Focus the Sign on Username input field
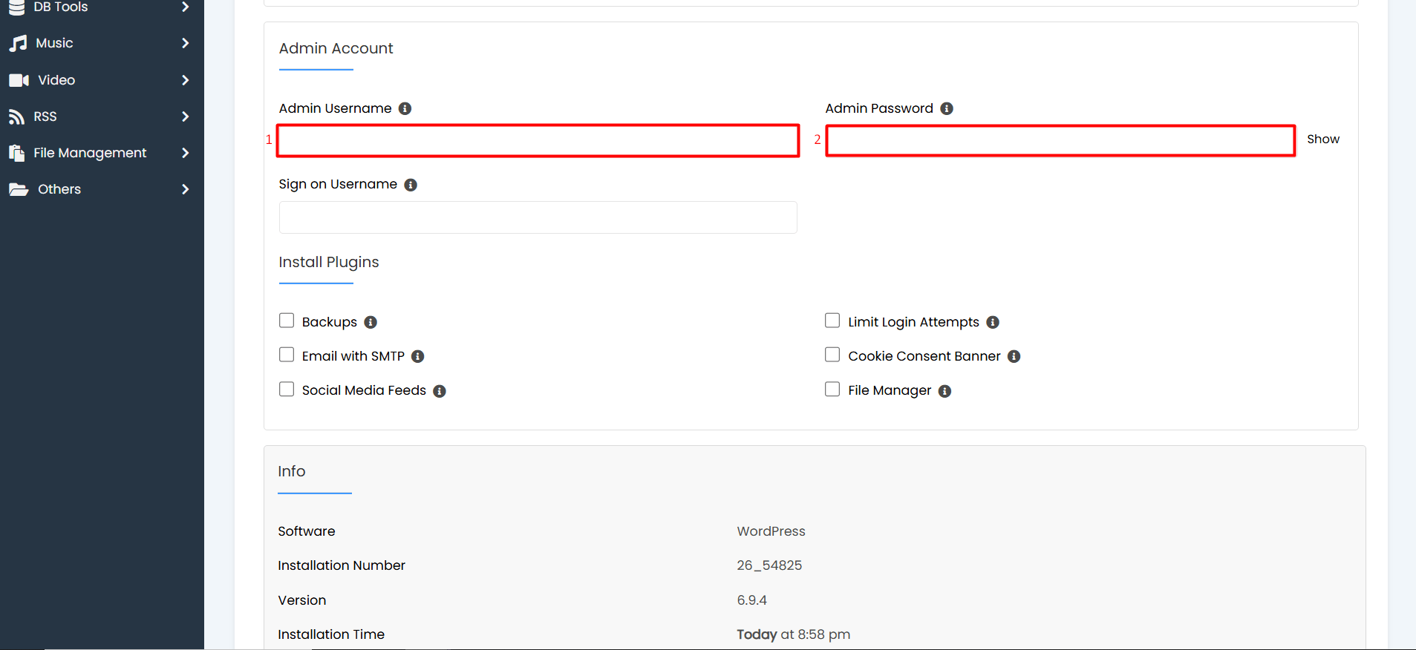 click(x=538, y=217)
